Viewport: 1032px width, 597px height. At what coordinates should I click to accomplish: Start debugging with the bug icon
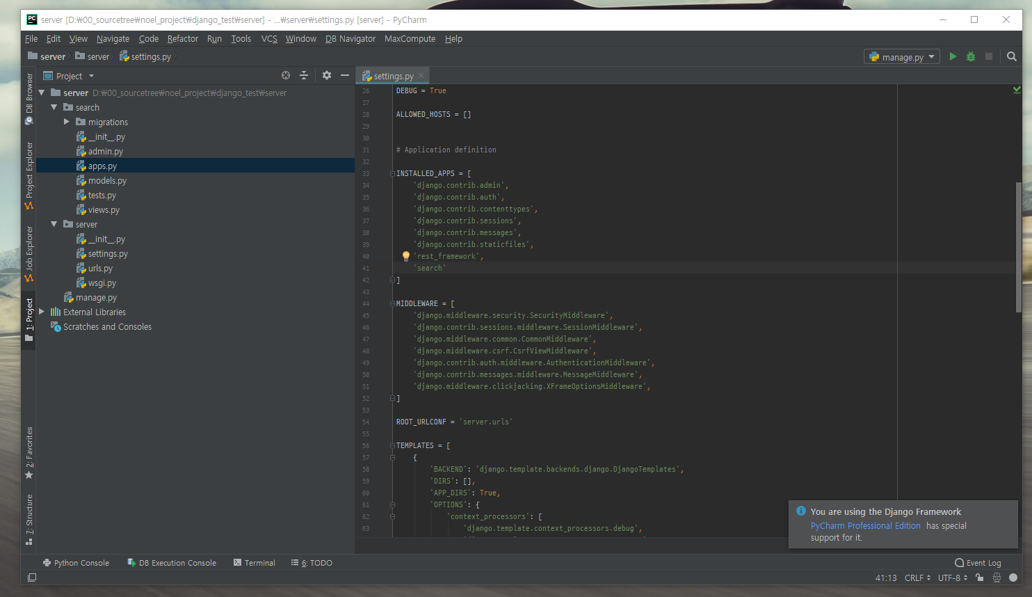tap(971, 56)
